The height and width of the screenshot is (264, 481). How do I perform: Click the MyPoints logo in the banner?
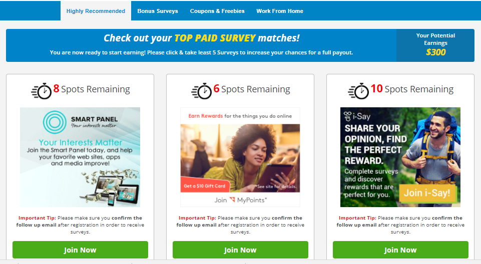coord(248,200)
